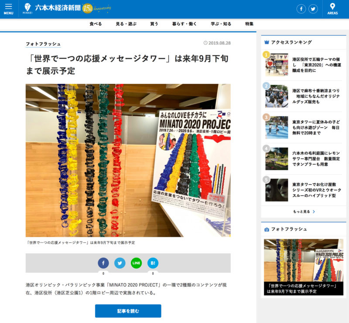The width and height of the screenshot is (349, 323).
Task: Click the camera icon by sidebar フォトフラッシュ
Action: click(x=267, y=229)
